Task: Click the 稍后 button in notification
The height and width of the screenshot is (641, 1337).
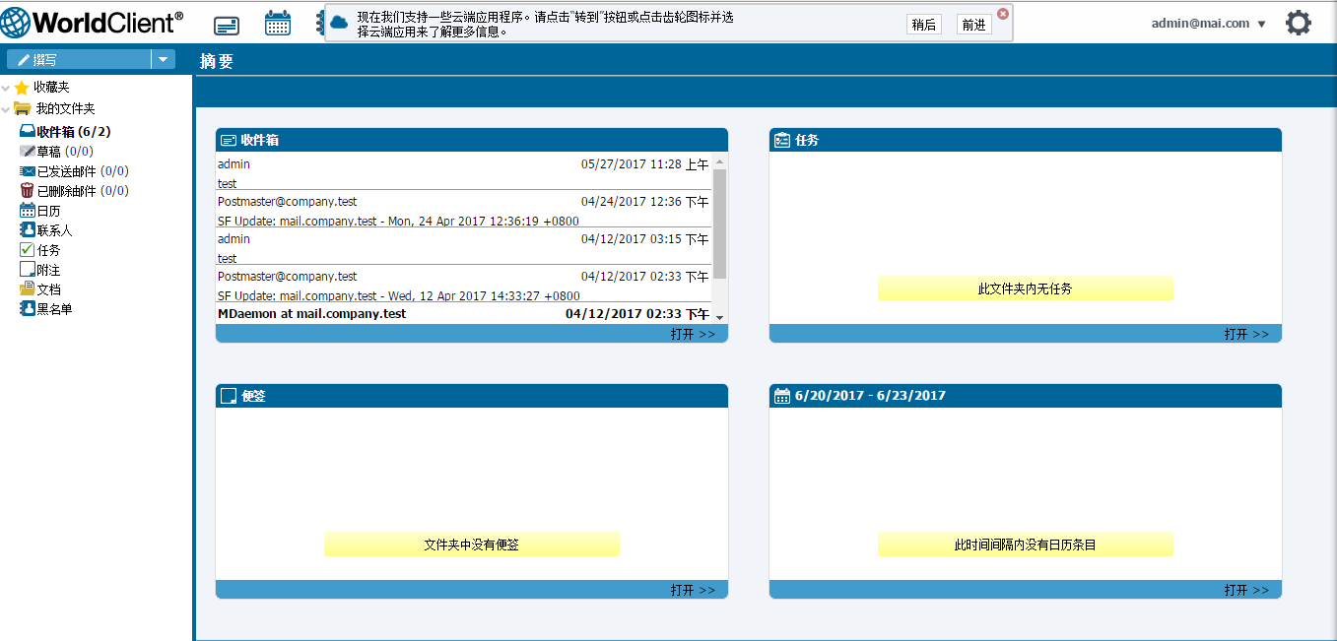Action: pos(923,25)
